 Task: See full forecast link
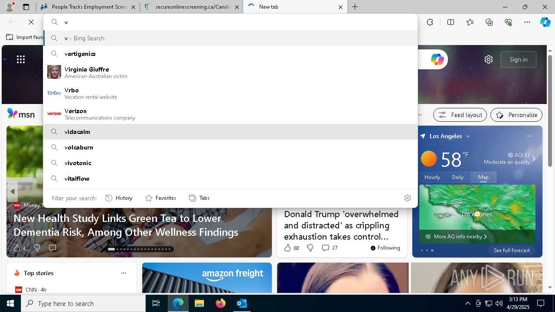(x=512, y=250)
